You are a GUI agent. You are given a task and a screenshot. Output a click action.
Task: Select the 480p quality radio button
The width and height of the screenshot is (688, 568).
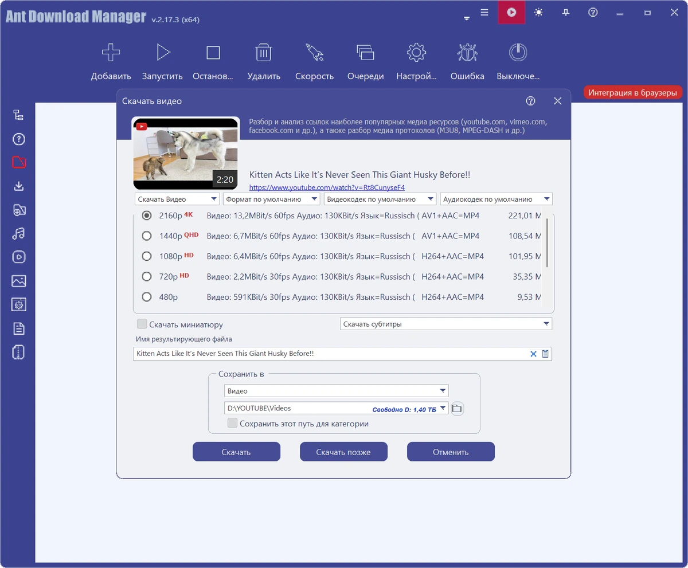click(x=147, y=297)
